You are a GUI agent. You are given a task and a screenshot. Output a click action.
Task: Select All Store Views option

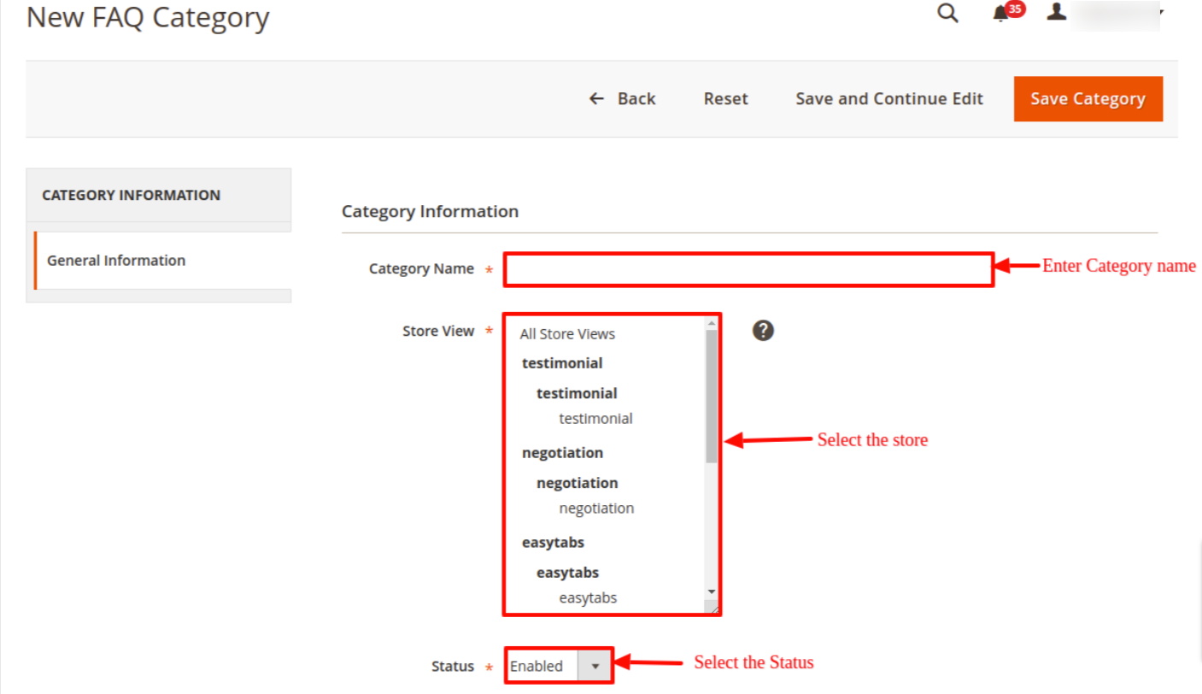567,334
